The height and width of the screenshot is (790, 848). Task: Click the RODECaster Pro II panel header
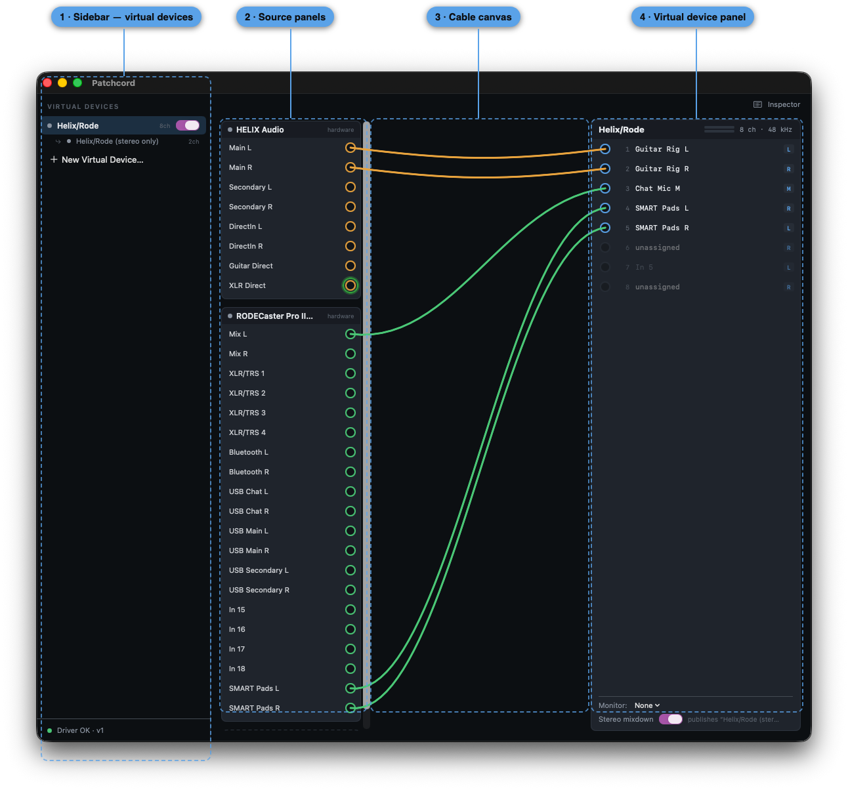[x=291, y=316]
